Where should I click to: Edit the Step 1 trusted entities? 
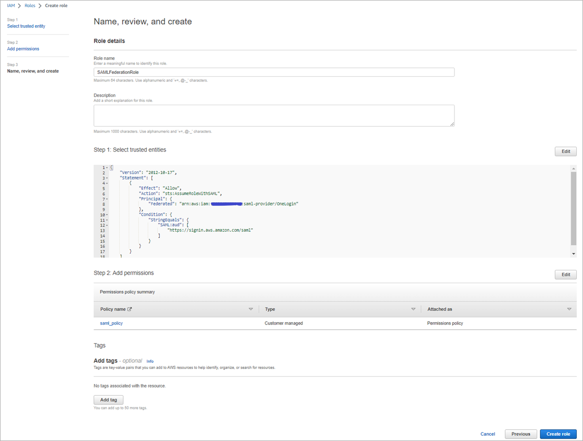(565, 152)
